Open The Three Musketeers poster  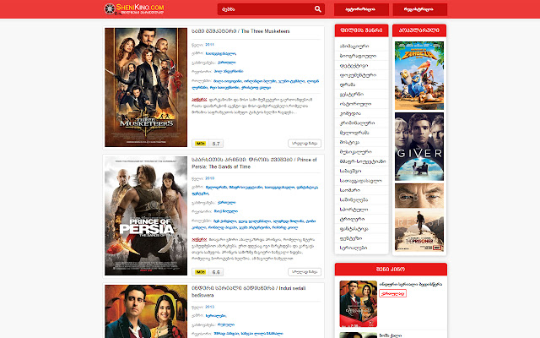coord(146,87)
